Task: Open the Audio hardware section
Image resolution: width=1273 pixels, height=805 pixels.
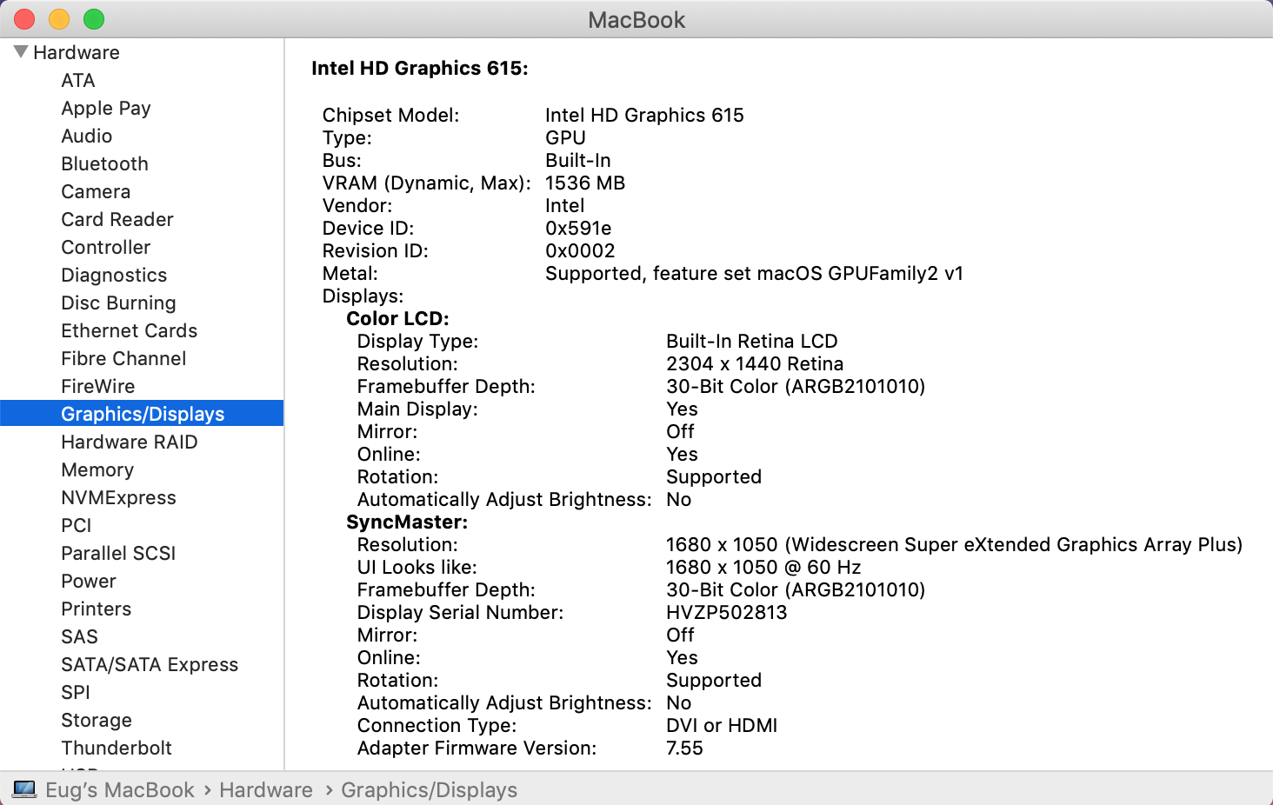Action: coord(87,136)
